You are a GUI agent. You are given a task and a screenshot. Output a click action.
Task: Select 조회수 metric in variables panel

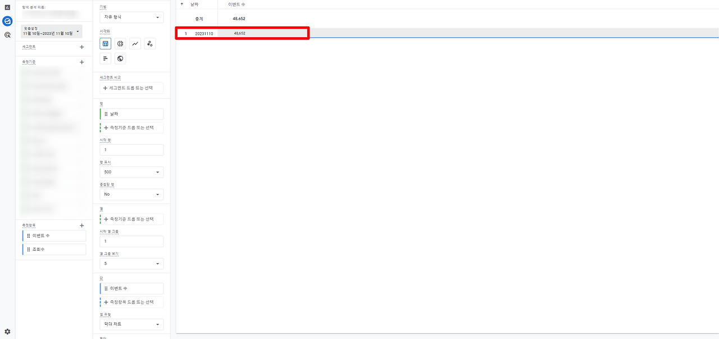coord(54,249)
